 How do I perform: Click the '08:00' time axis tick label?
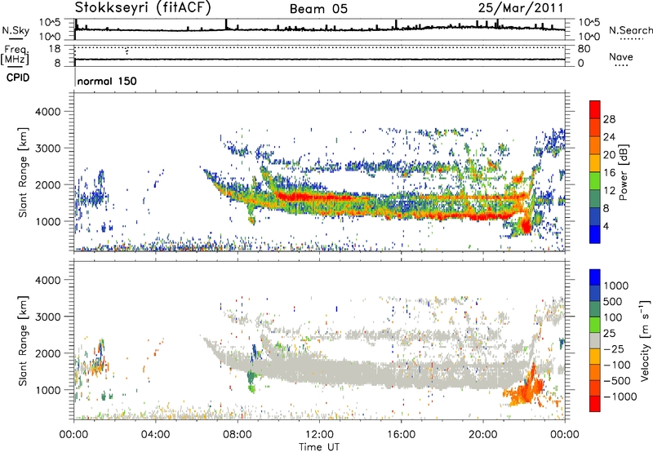pos(238,434)
